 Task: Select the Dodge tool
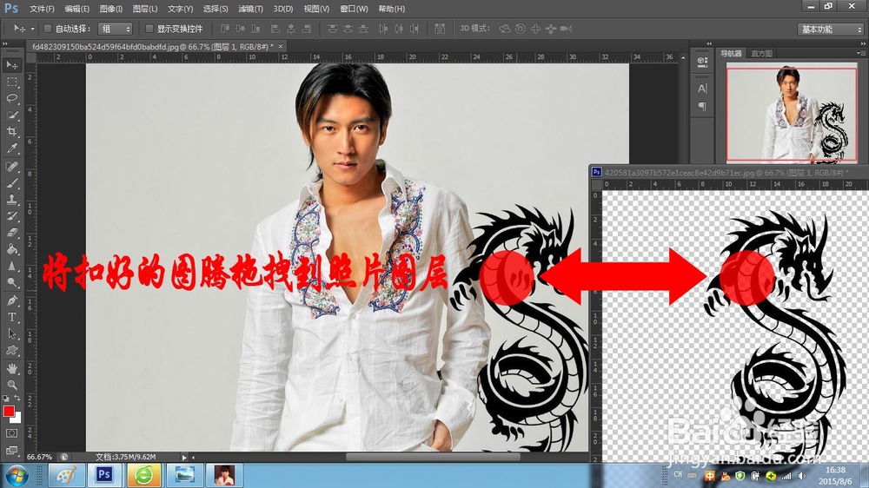(x=11, y=282)
